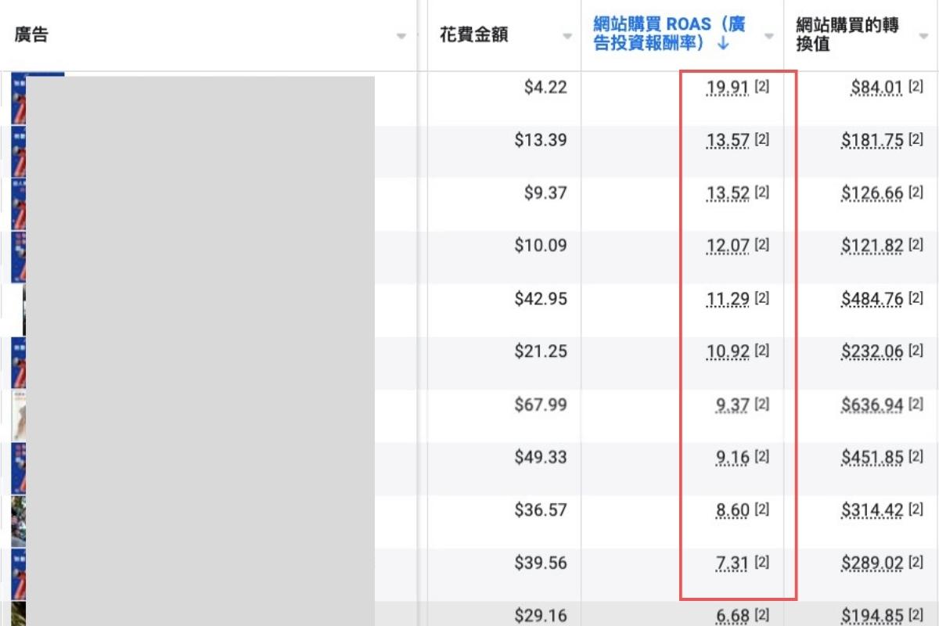The height and width of the screenshot is (626, 939).
Task: Sort by the 網站購買 ROAS column header
Action: (x=669, y=34)
